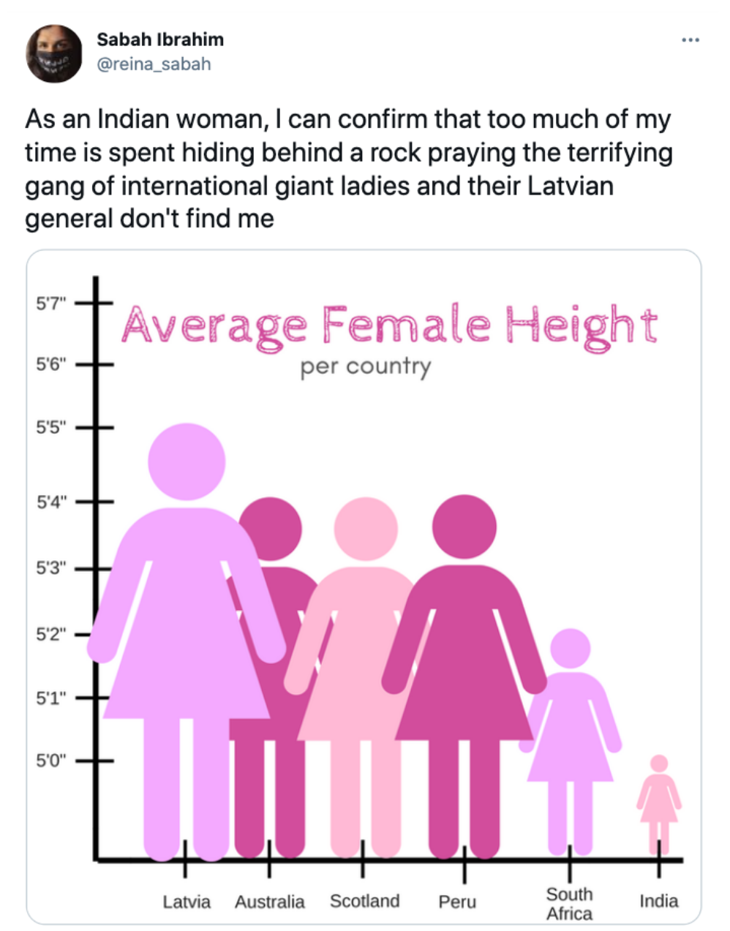
Task: Click Sabah Ibrahim's profile avatar
Action: pyautogui.click(x=54, y=53)
